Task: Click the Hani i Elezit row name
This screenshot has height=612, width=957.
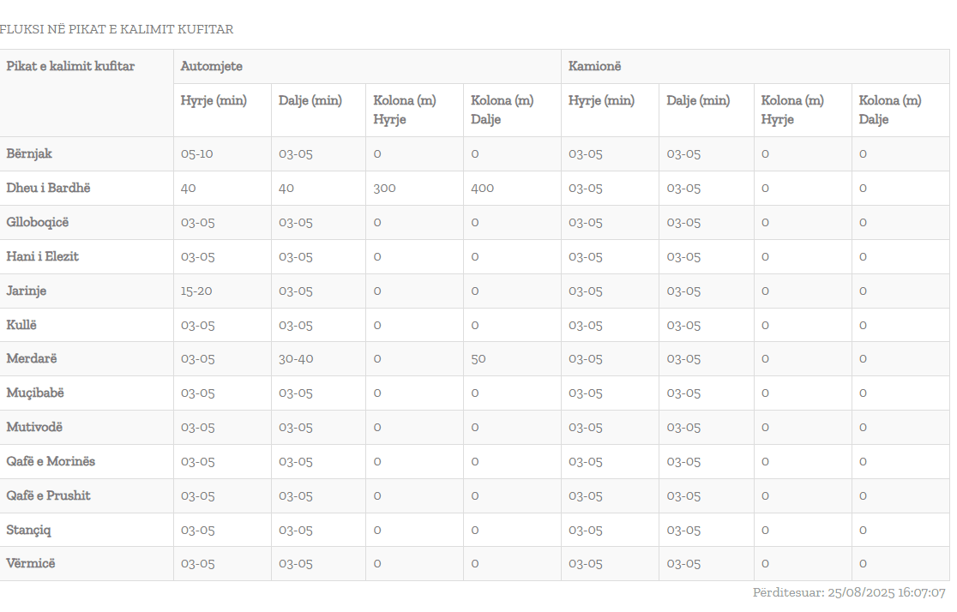Action: pos(43,256)
